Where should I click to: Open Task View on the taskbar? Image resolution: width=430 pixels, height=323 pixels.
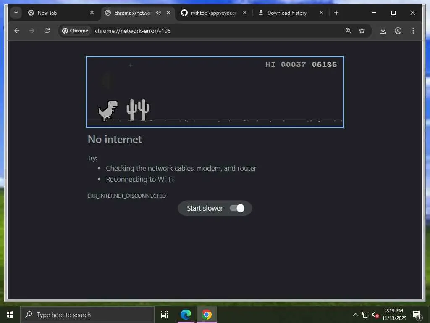pyautogui.click(x=165, y=315)
